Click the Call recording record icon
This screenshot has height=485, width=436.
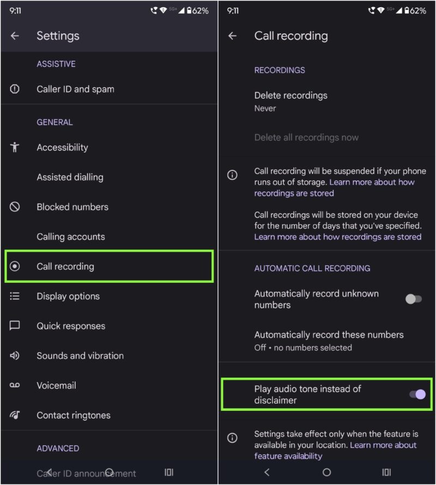[x=15, y=266]
